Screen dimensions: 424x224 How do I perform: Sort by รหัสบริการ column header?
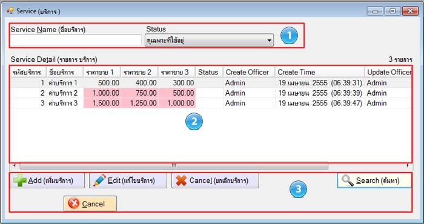click(x=28, y=72)
